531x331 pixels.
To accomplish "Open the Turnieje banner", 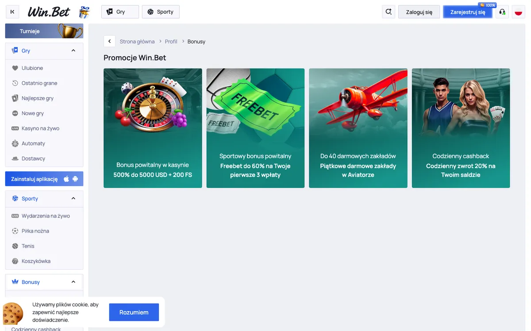I will click(44, 31).
